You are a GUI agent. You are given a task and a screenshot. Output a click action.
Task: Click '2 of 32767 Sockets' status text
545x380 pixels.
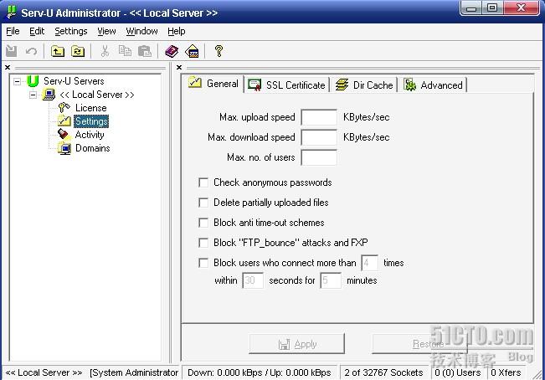383,372
